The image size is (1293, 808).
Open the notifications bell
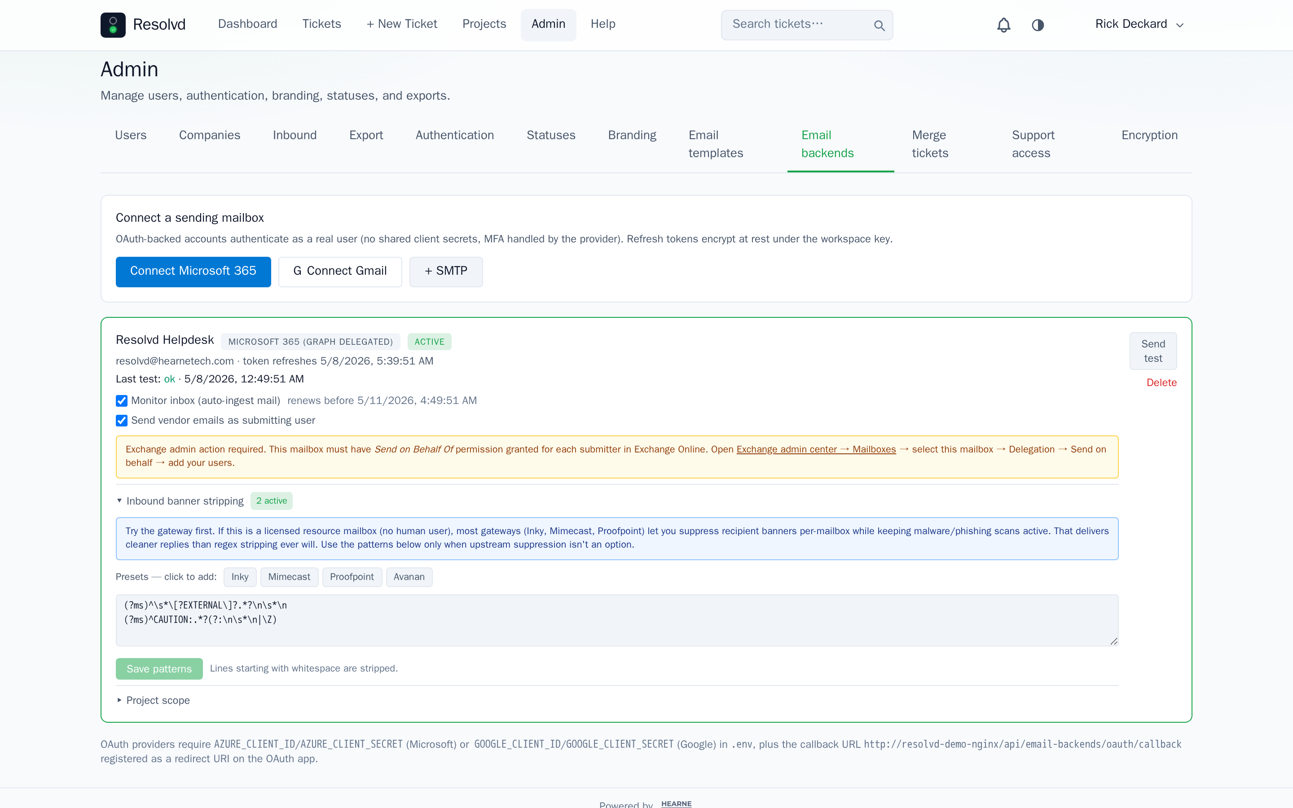(1003, 25)
